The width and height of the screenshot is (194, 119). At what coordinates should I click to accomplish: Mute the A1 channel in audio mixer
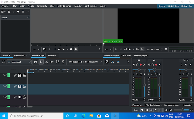pyautogui.click(x=134, y=65)
